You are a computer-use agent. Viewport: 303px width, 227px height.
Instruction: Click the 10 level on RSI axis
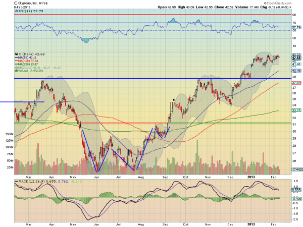[x=294, y=46]
